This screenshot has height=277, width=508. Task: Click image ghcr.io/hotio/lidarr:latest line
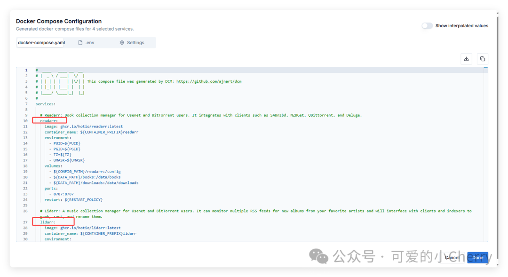point(82,228)
